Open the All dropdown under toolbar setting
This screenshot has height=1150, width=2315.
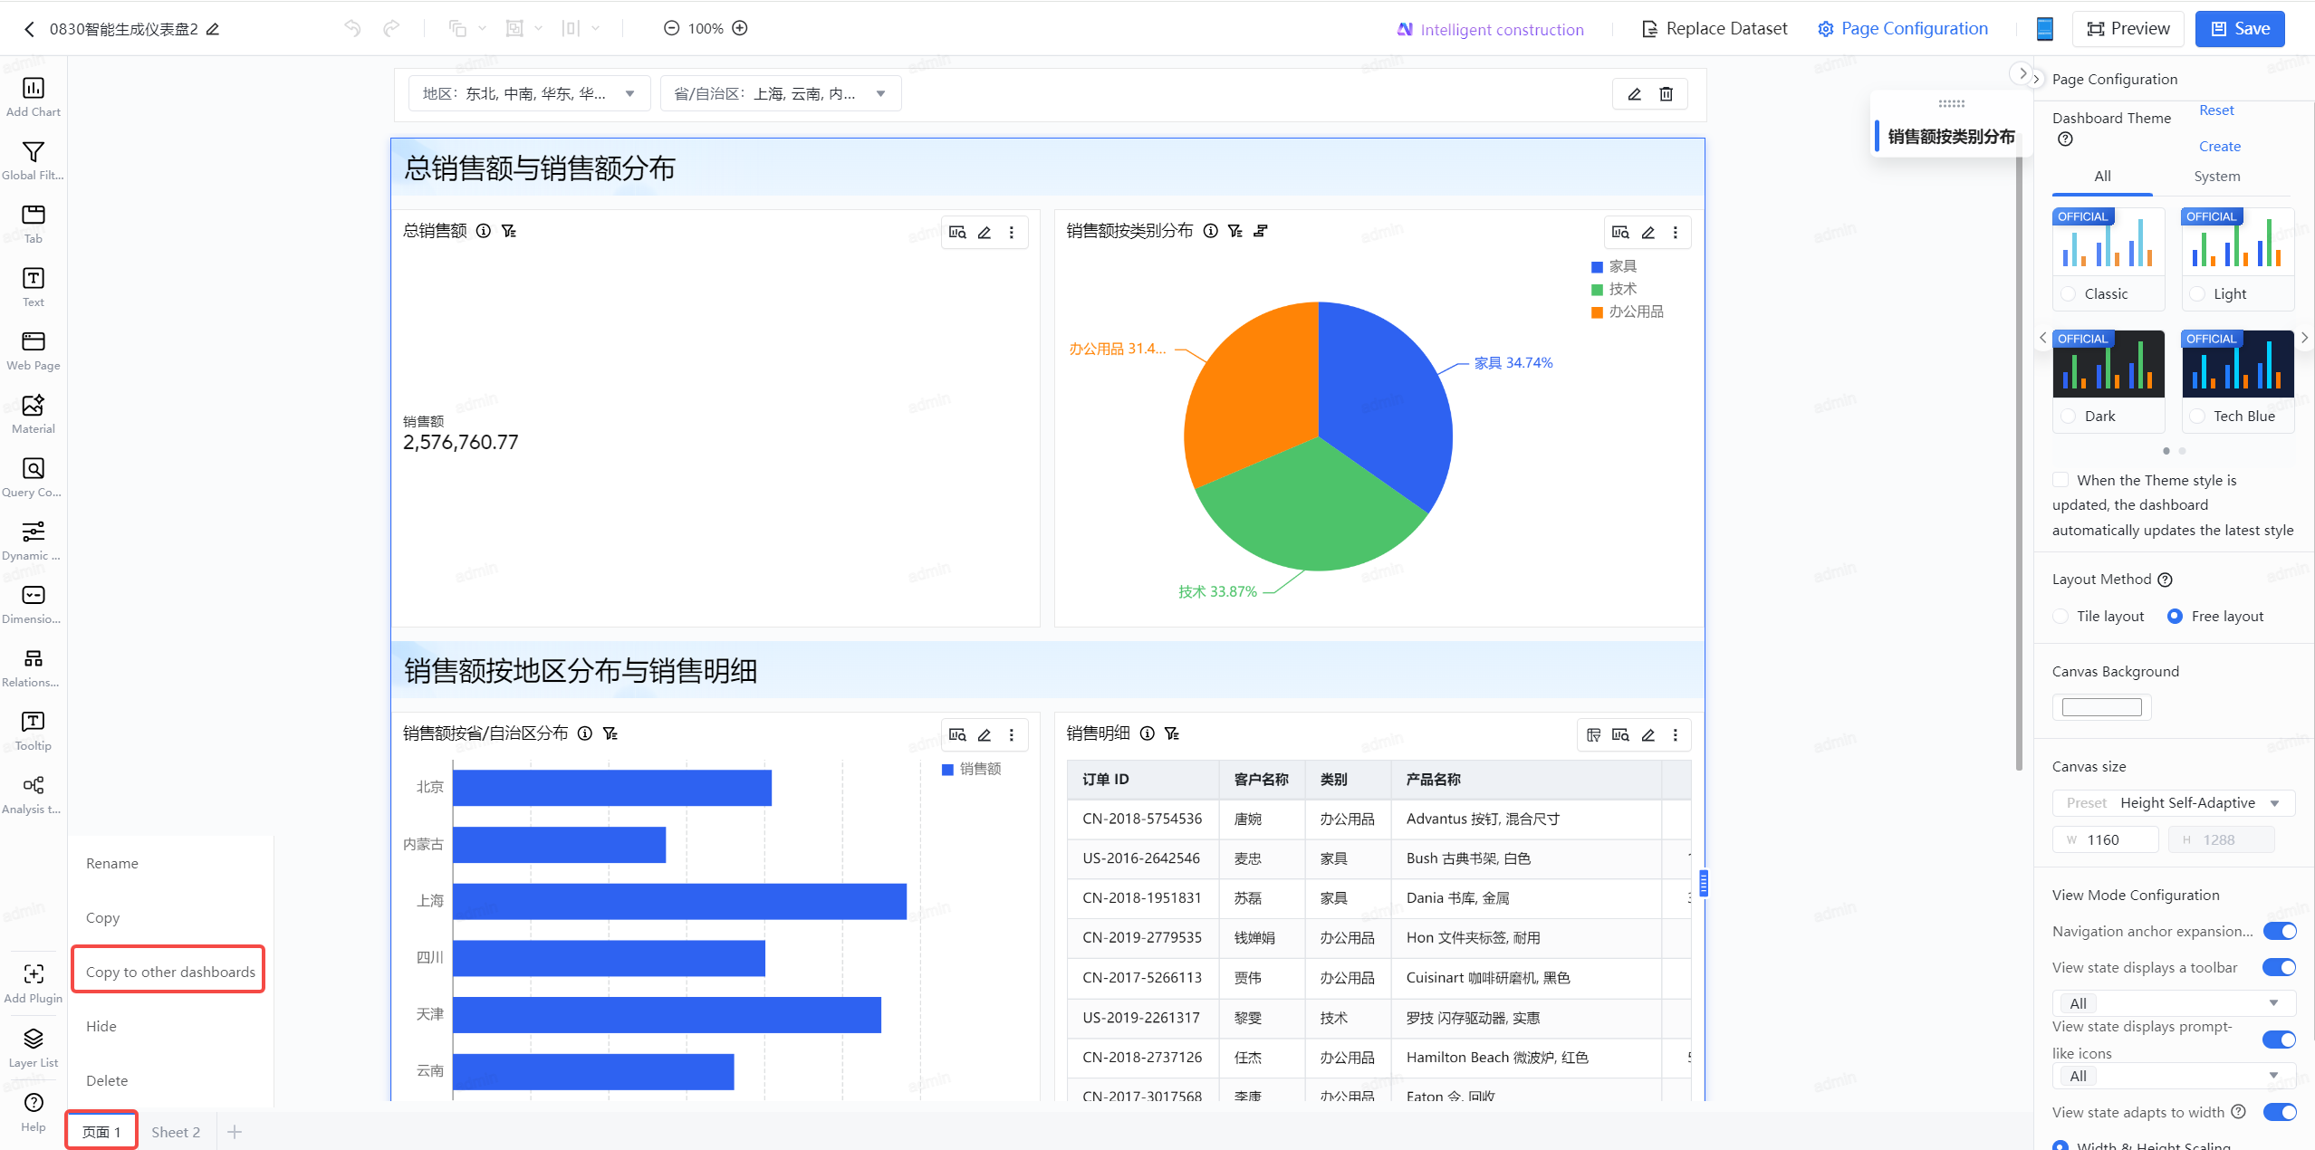2173,1003
